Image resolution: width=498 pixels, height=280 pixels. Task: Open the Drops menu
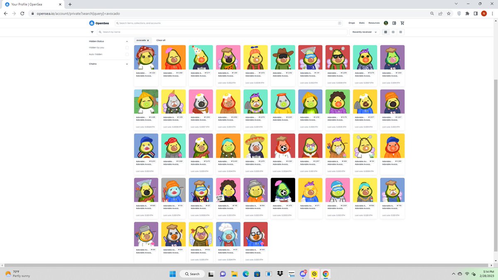point(352,23)
